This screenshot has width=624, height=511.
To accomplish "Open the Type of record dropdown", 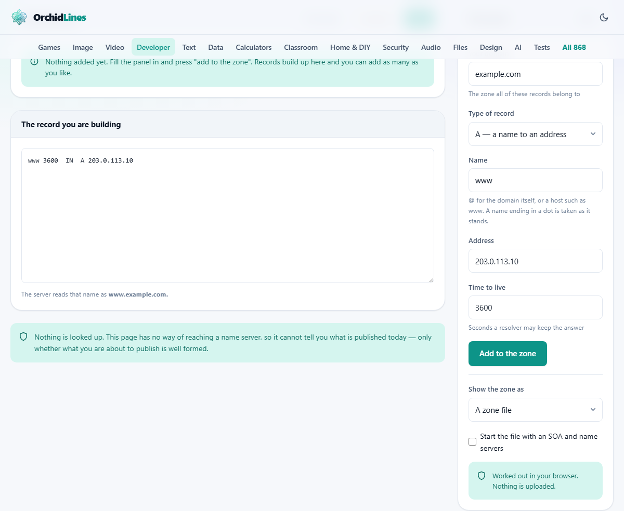I will (536, 134).
